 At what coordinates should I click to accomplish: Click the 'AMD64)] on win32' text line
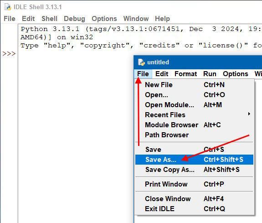(57, 37)
